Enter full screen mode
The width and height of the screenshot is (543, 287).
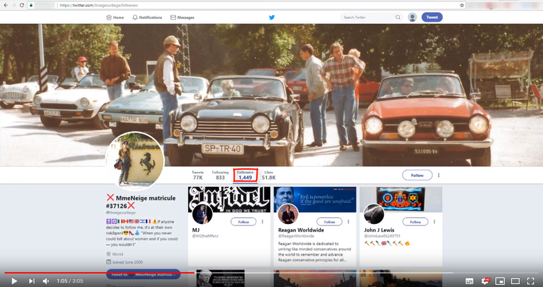(x=531, y=281)
